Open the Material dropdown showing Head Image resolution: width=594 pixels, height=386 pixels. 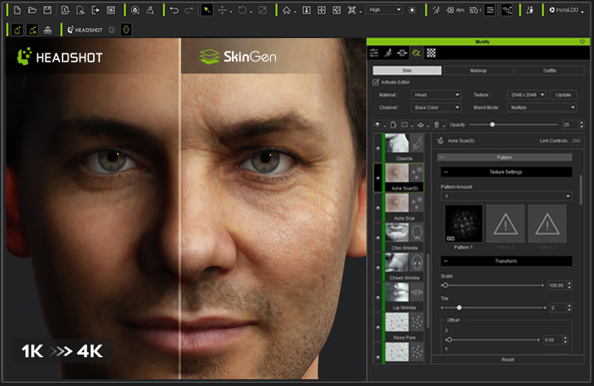pyautogui.click(x=434, y=95)
